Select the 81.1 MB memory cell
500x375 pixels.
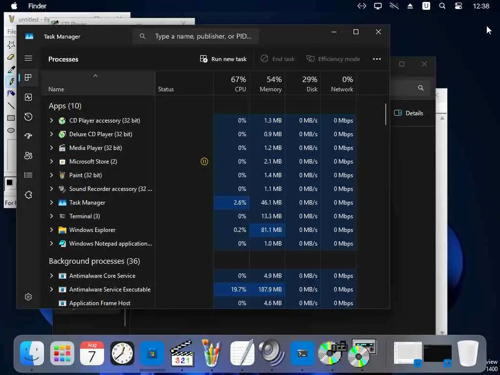click(267, 230)
